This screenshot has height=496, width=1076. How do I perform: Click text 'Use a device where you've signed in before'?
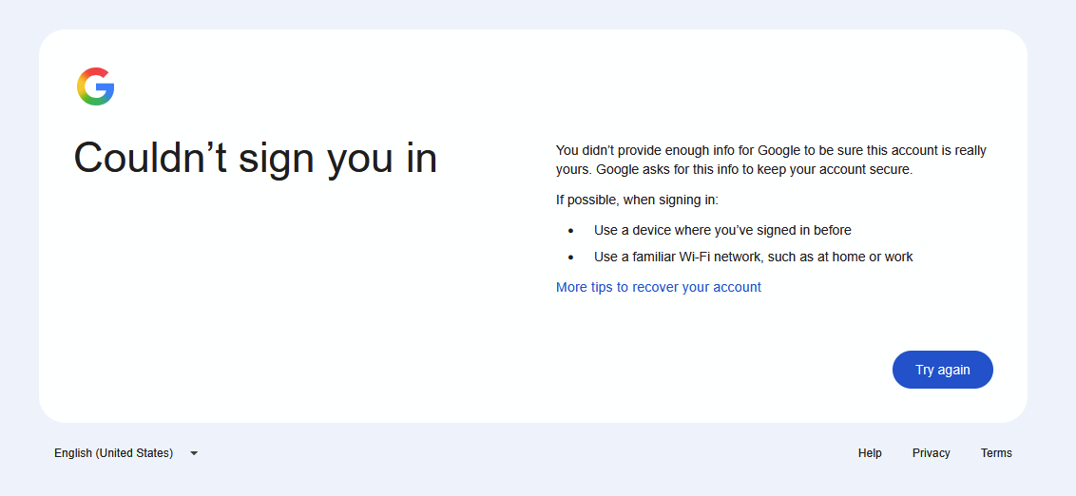[722, 231]
